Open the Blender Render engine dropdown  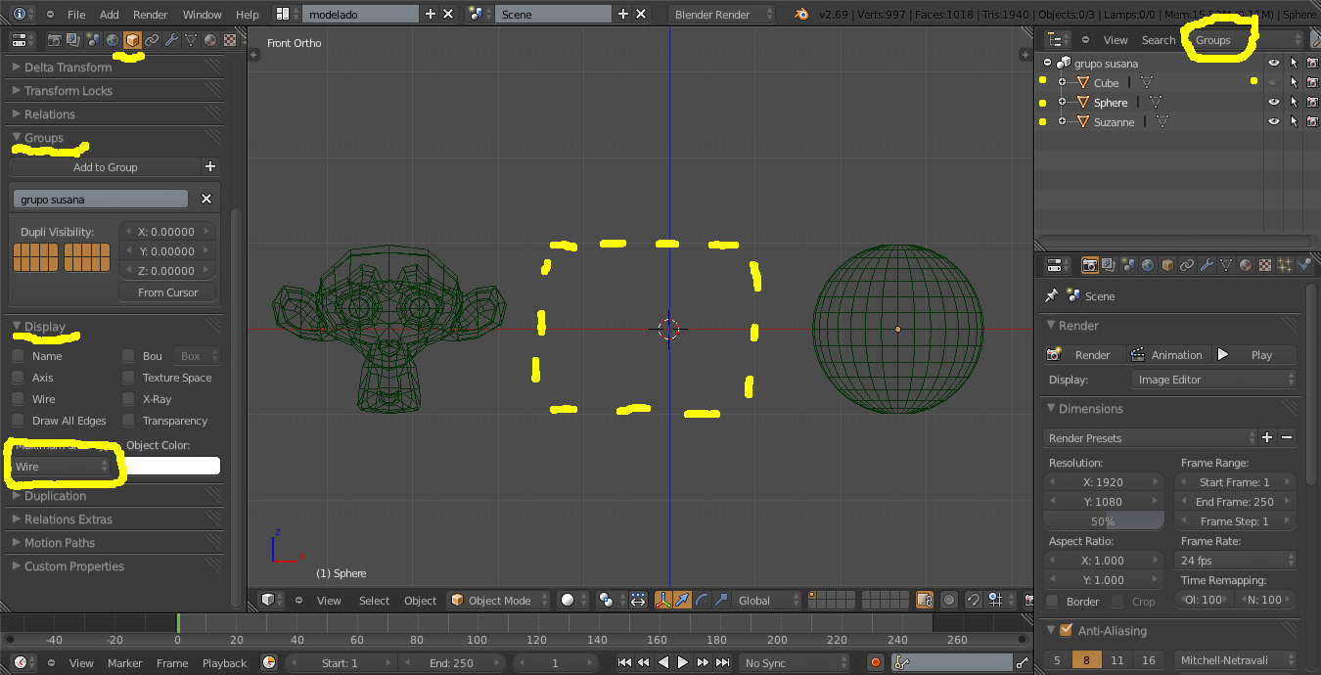pos(721,14)
